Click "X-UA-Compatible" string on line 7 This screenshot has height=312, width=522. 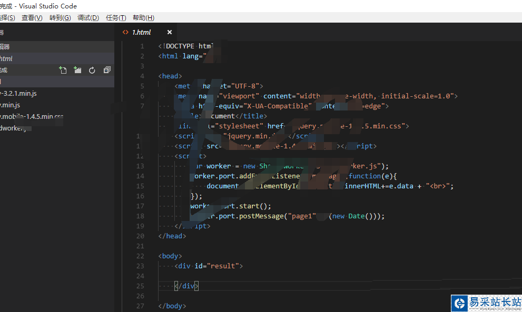coord(278,106)
